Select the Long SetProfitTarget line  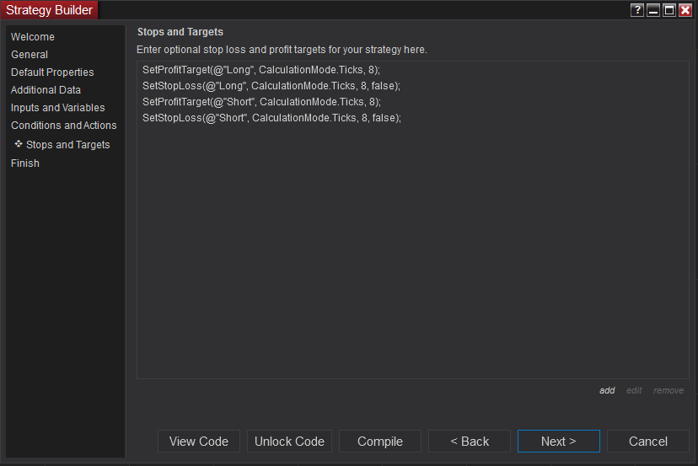(x=261, y=70)
